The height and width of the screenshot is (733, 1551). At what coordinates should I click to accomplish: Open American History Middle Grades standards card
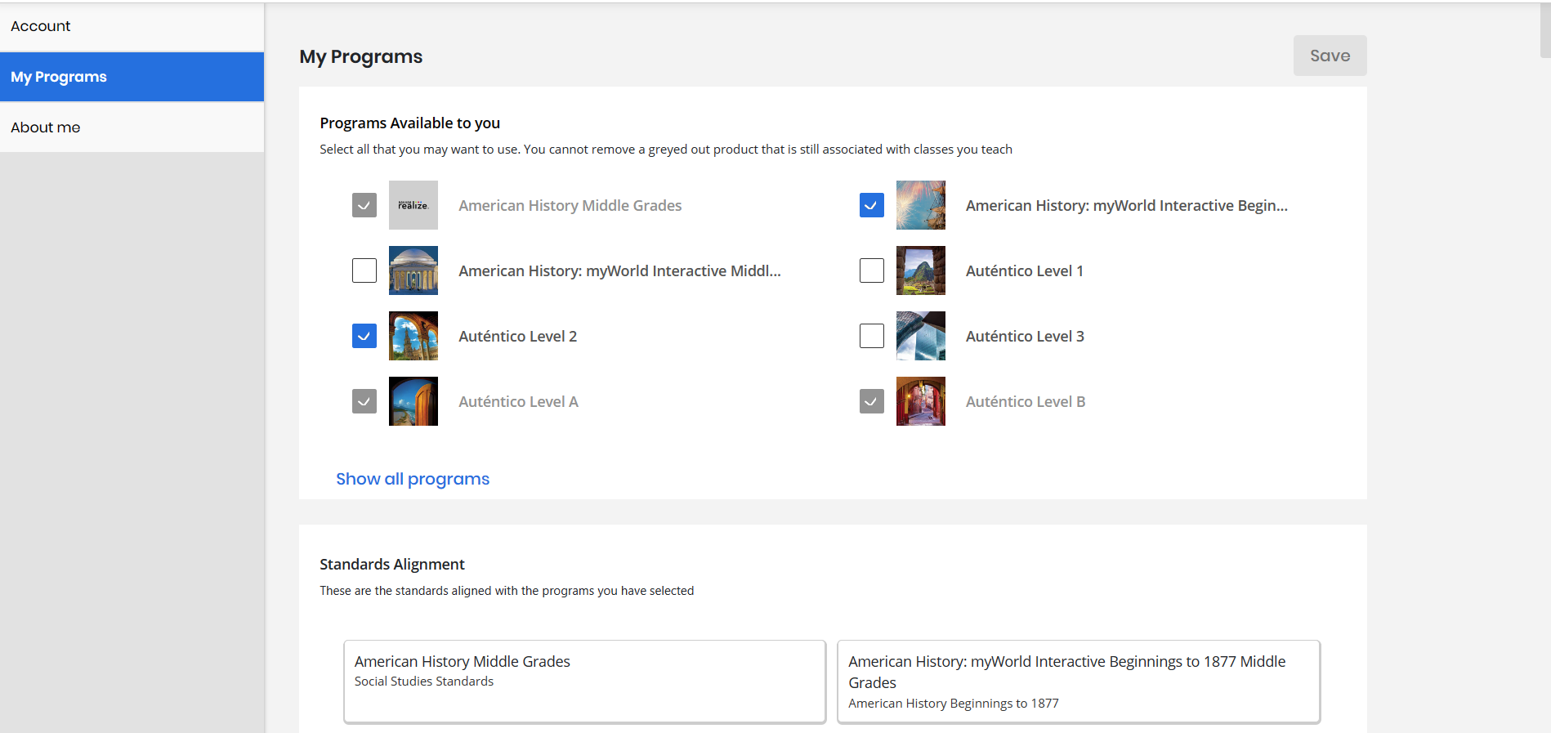click(x=584, y=681)
